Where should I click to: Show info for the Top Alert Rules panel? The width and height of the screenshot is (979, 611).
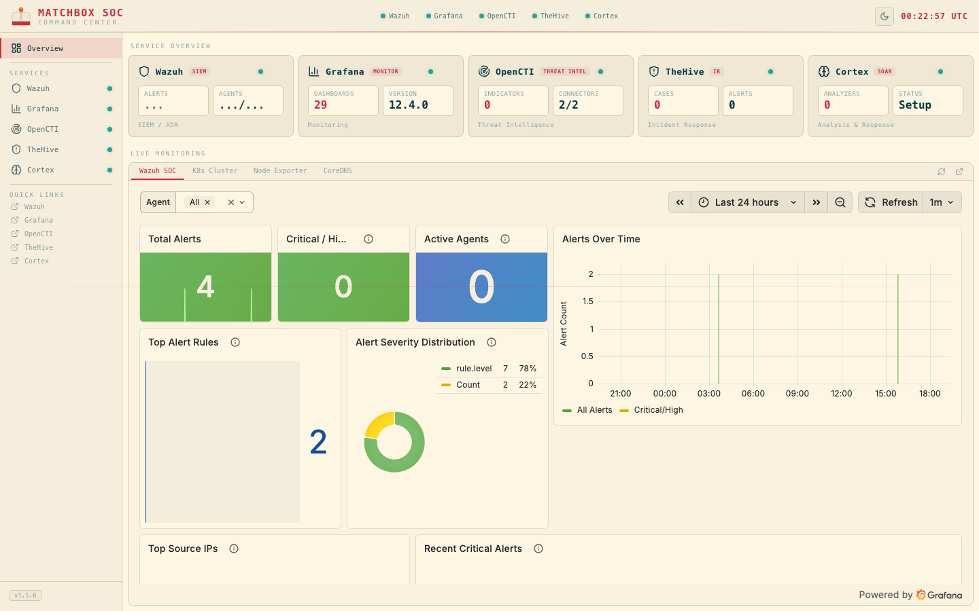(235, 342)
